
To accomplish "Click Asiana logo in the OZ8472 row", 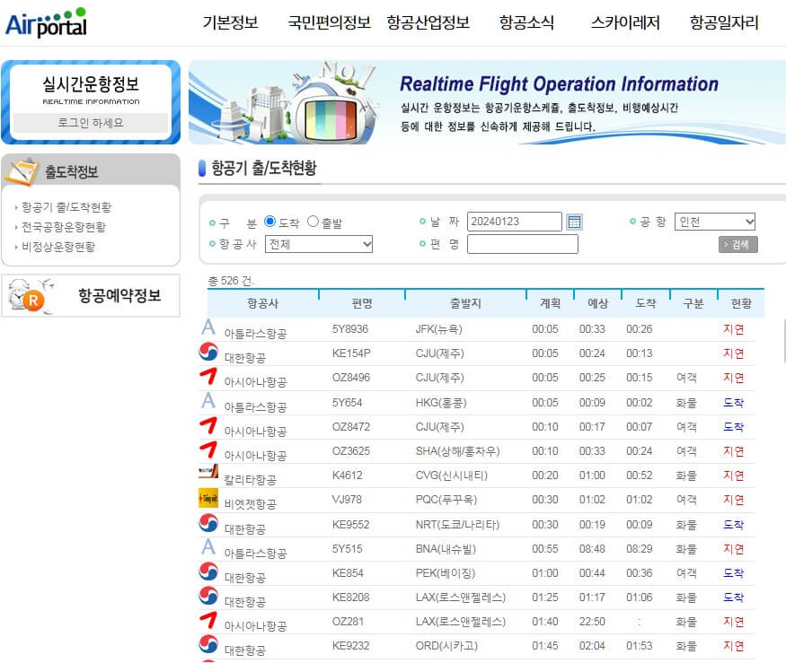I will (x=208, y=425).
